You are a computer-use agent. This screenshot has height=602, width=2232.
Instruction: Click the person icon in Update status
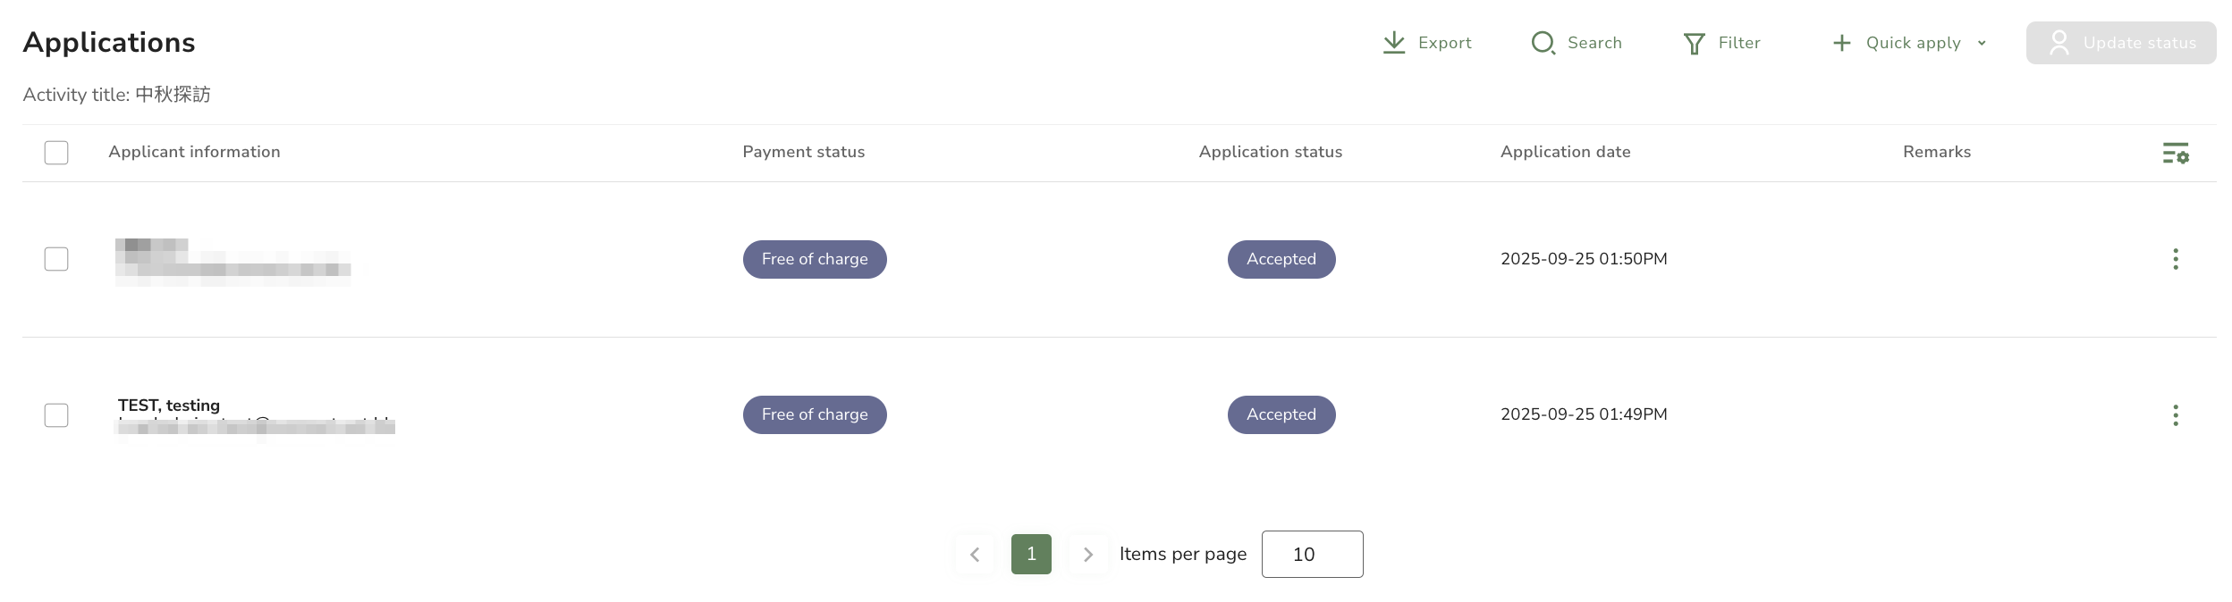coord(2059,43)
